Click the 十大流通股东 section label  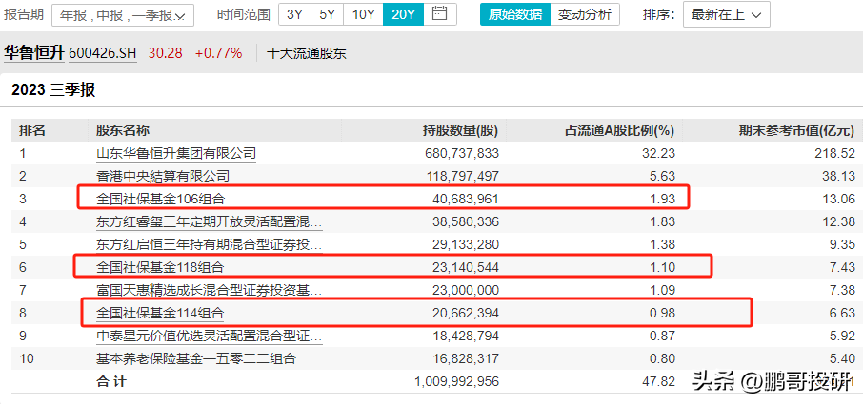[307, 54]
